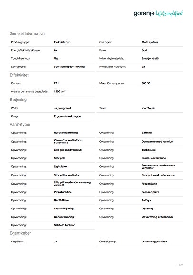Viewport: 193px width, 275px height.
Task: Click the IconTouch timer value
Action: (148, 108)
